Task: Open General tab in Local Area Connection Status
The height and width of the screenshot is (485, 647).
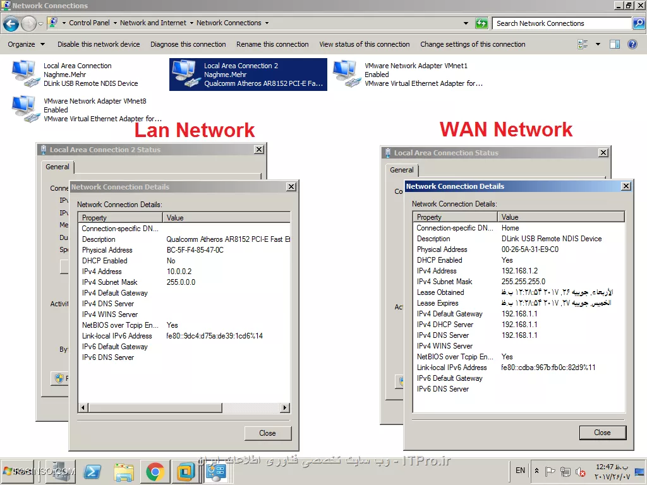Action: coord(401,170)
